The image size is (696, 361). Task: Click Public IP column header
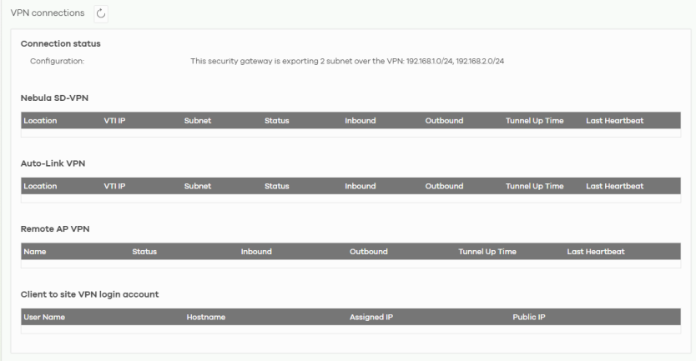click(x=531, y=317)
